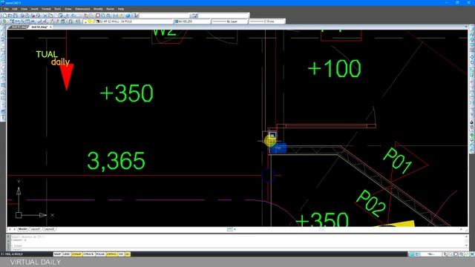Switch to the Layout2 tab
Viewport: 475px width, 267px height.
point(49,229)
